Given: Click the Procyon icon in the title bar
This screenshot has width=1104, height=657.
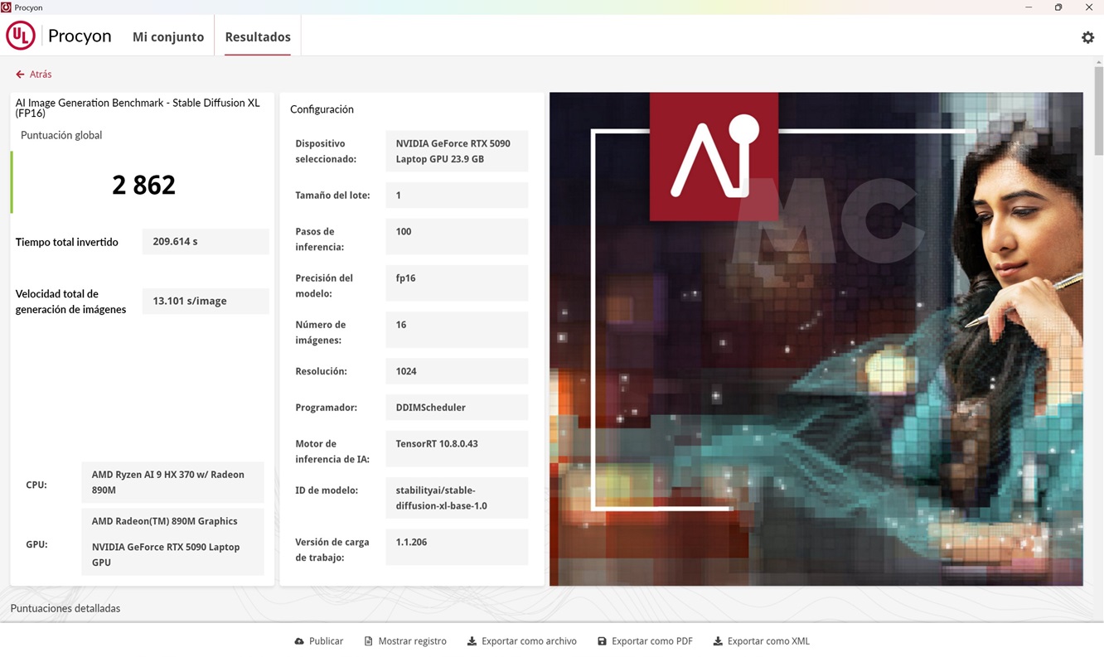Looking at the screenshot, I should [x=7, y=7].
